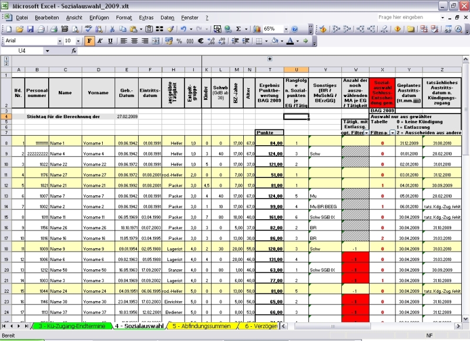Screen dimensions: 470x341
Task: Switch to 3 - Kü-Zugang-Endtermine sheet tab
Action: 71,326
